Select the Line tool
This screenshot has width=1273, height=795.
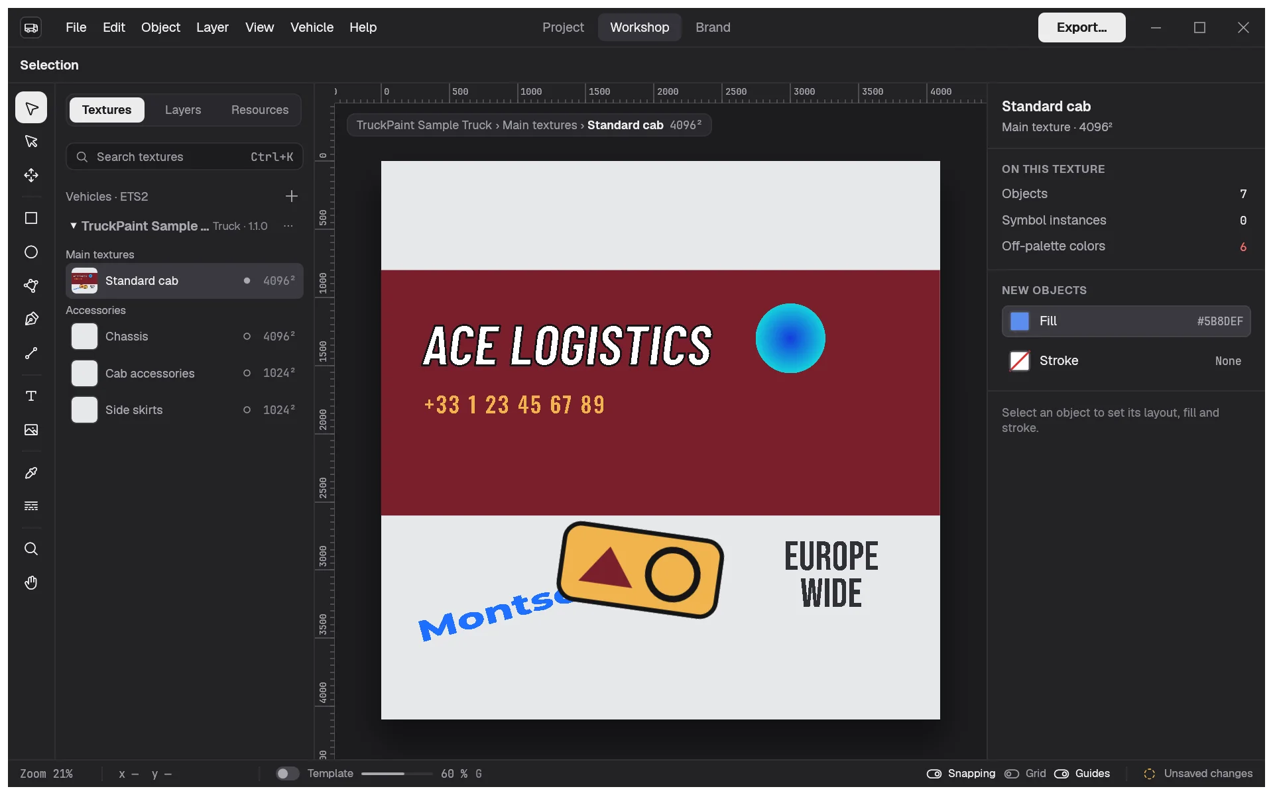pos(31,353)
